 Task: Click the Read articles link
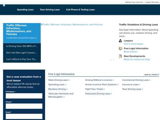[130, 52]
